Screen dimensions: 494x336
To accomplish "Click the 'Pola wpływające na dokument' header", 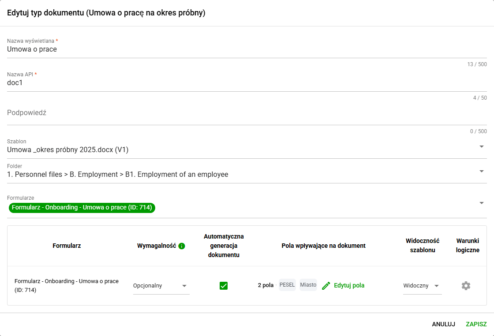I will [324, 246].
